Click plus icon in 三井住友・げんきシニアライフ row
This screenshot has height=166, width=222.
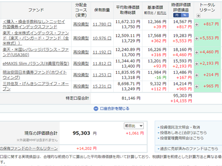coord(197,86)
